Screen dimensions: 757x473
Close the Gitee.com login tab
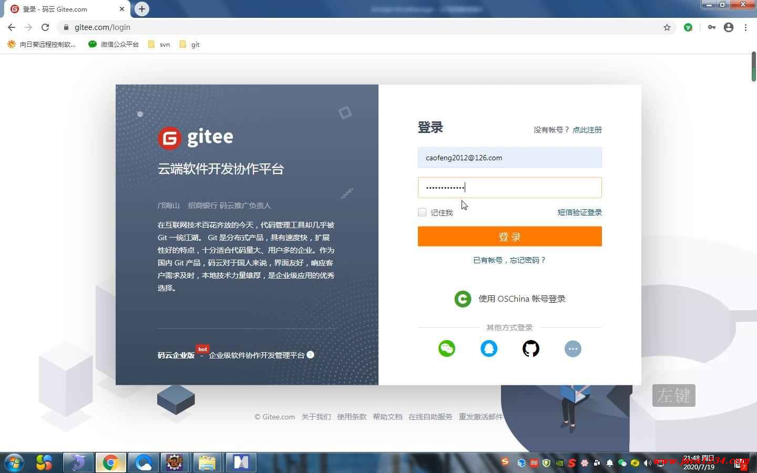pos(122,9)
